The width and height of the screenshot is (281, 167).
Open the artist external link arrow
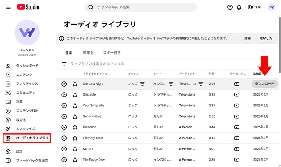pyautogui.click(x=195, y=84)
